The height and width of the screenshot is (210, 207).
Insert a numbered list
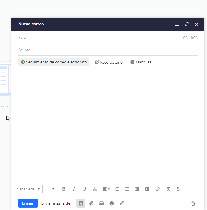coord(117,189)
